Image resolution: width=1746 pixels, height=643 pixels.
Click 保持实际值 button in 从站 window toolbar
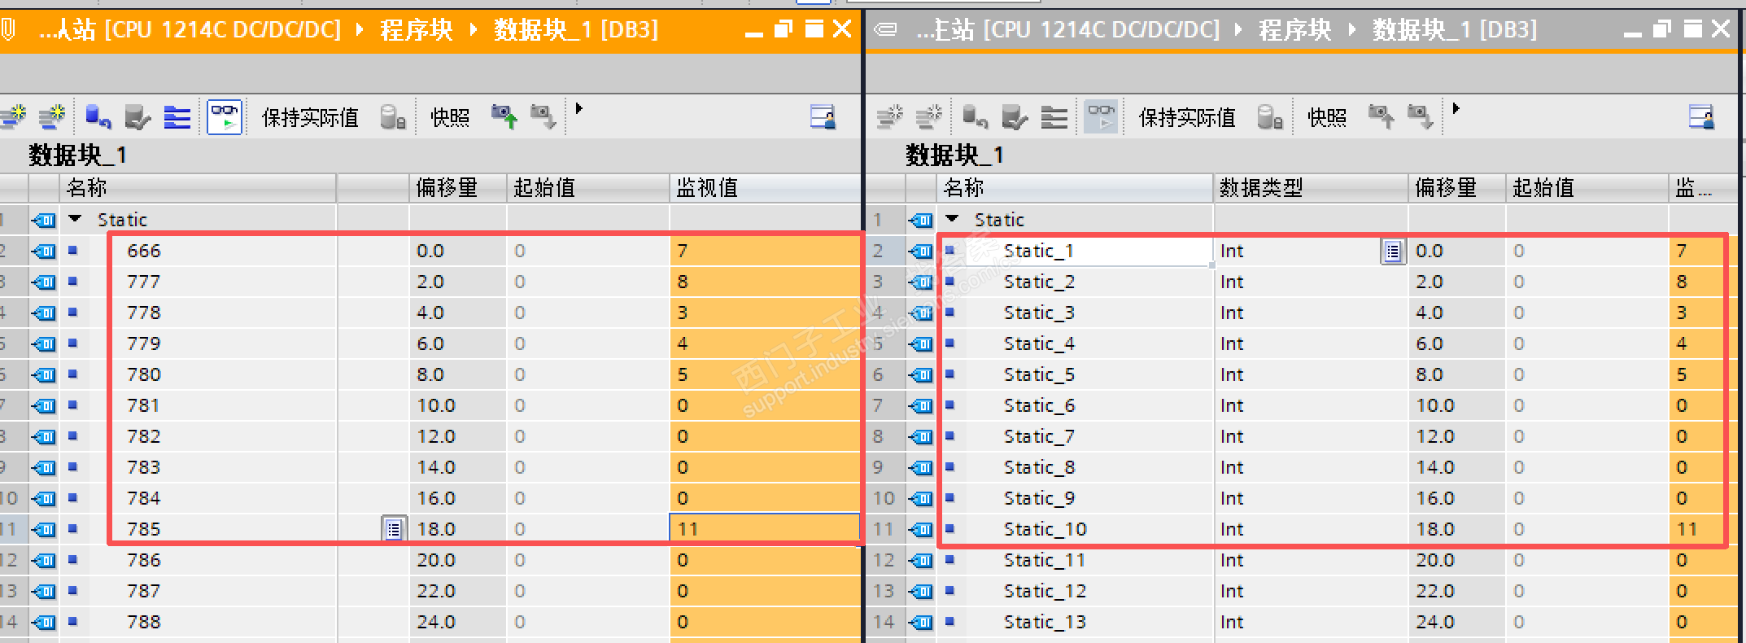pyautogui.click(x=310, y=118)
